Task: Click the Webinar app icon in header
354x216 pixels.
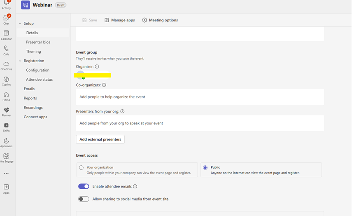Action: pyautogui.click(x=26, y=5)
